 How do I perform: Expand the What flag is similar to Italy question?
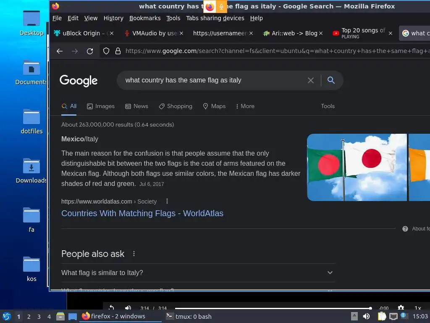(197, 273)
